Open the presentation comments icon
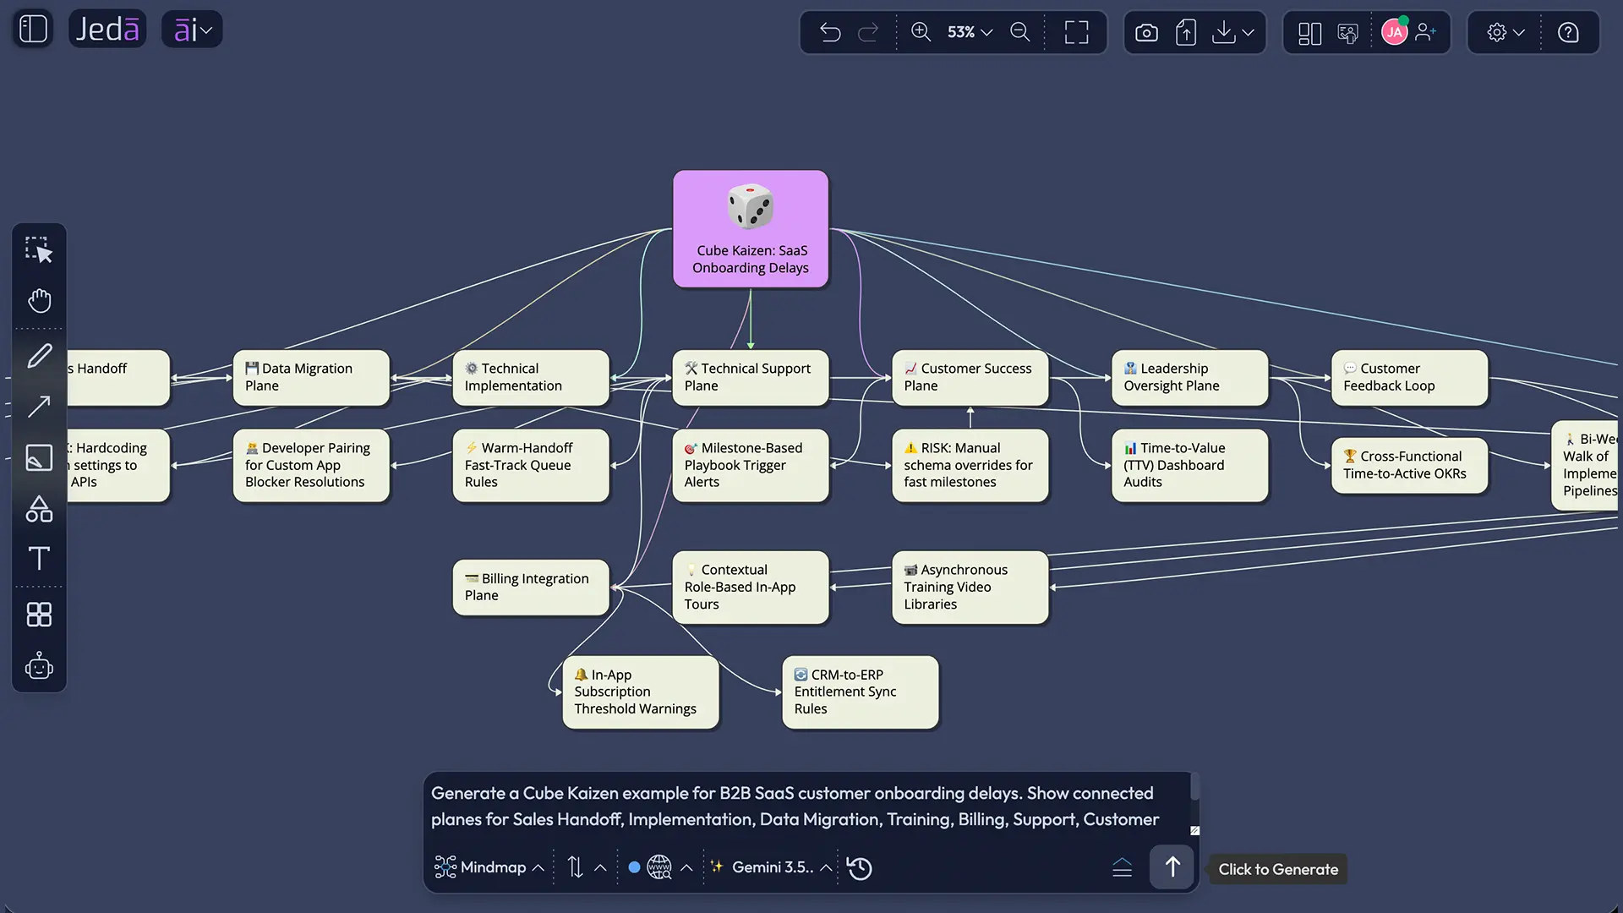This screenshot has width=1623, height=913. tap(1347, 32)
